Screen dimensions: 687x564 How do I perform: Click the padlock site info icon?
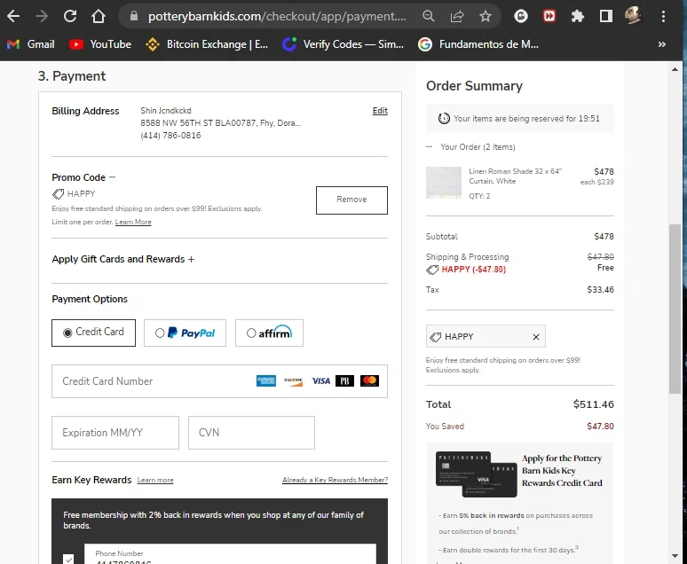tap(134, 16)
